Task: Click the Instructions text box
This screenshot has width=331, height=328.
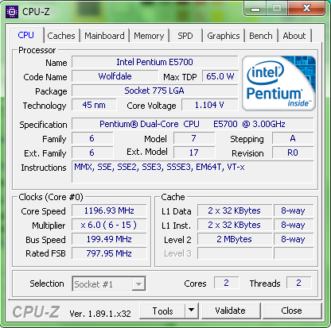Action: (x=193, y=172)
